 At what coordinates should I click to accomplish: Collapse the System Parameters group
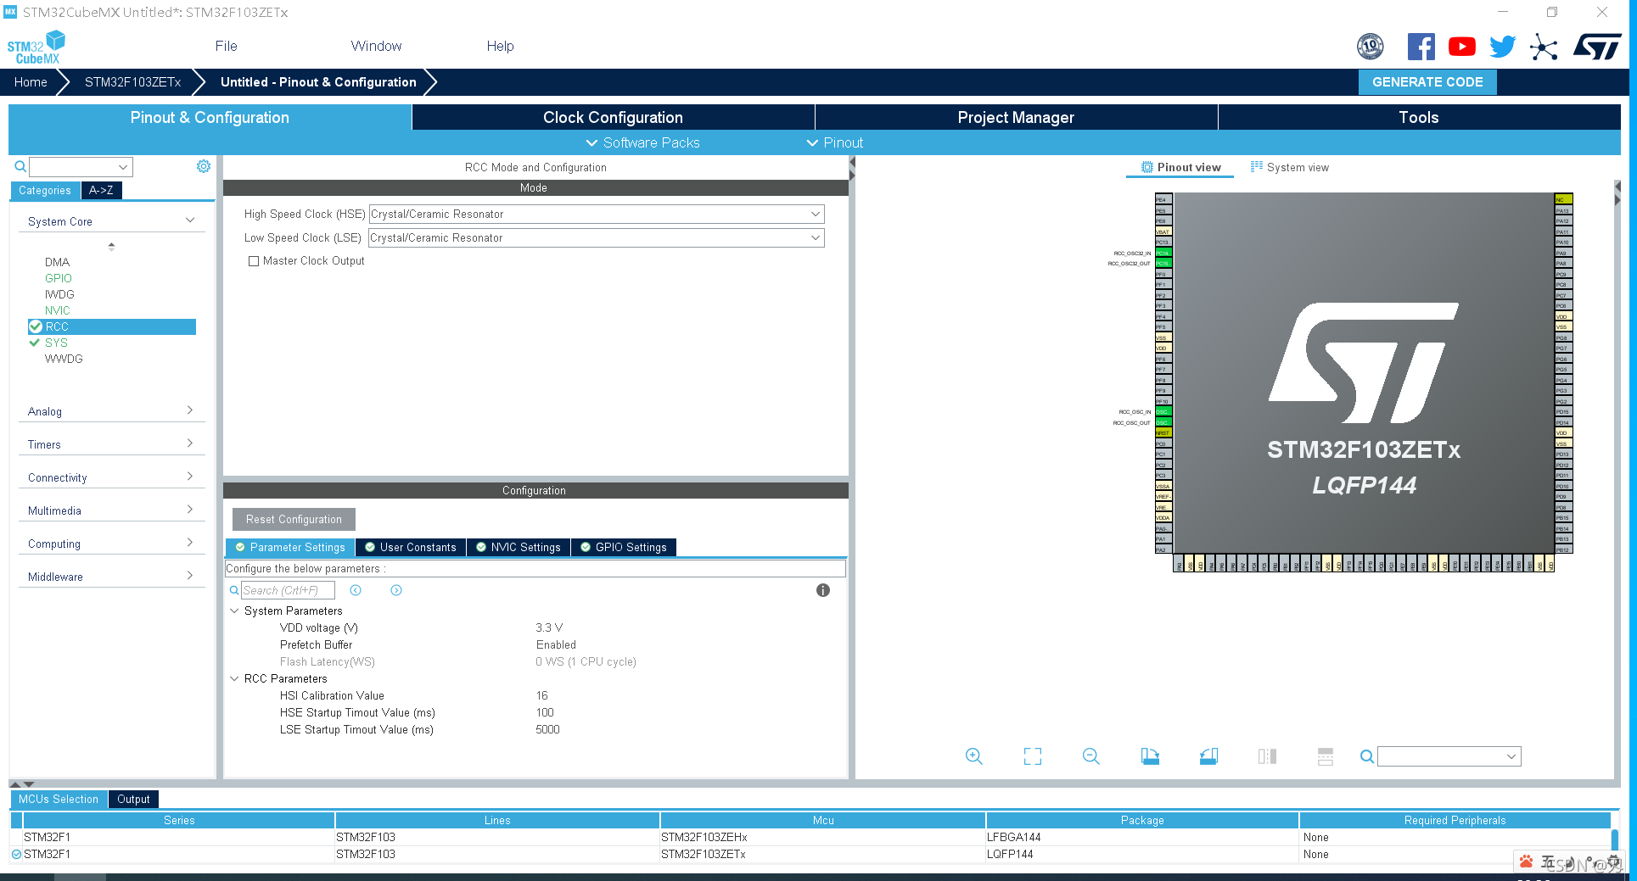tap(235, 611)
